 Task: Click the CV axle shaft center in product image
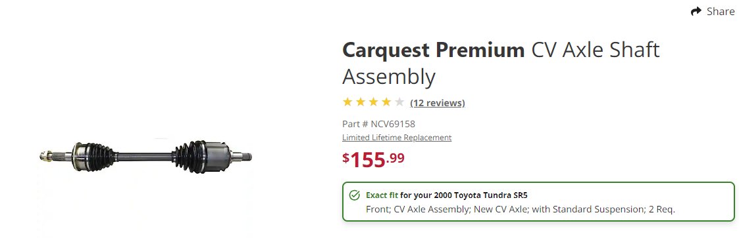(x=145, y=156)
